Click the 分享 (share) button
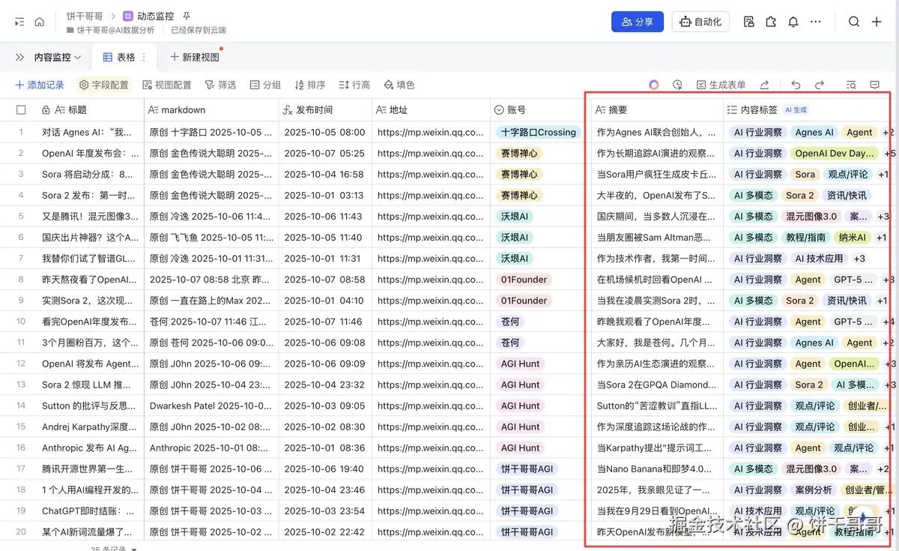This screenshot has height=551, width=899. [x=638, y=22]
